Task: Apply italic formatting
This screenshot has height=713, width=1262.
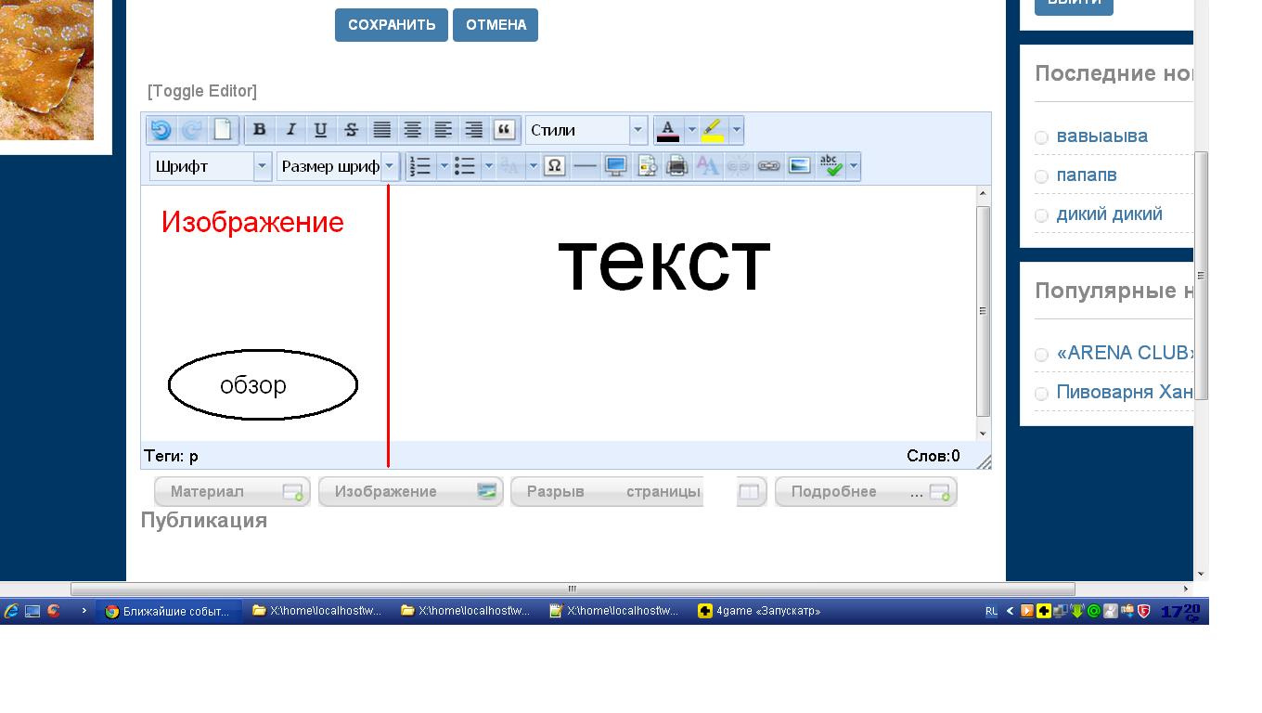Action: pyautogui.click(x=290, y=130)
